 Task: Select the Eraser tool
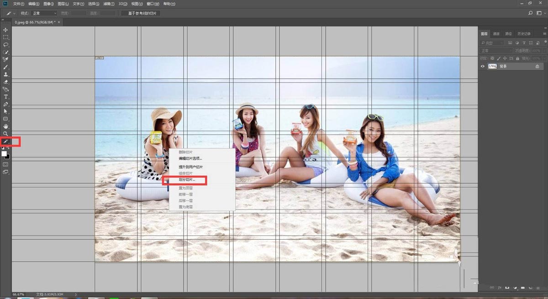point(5,82)
